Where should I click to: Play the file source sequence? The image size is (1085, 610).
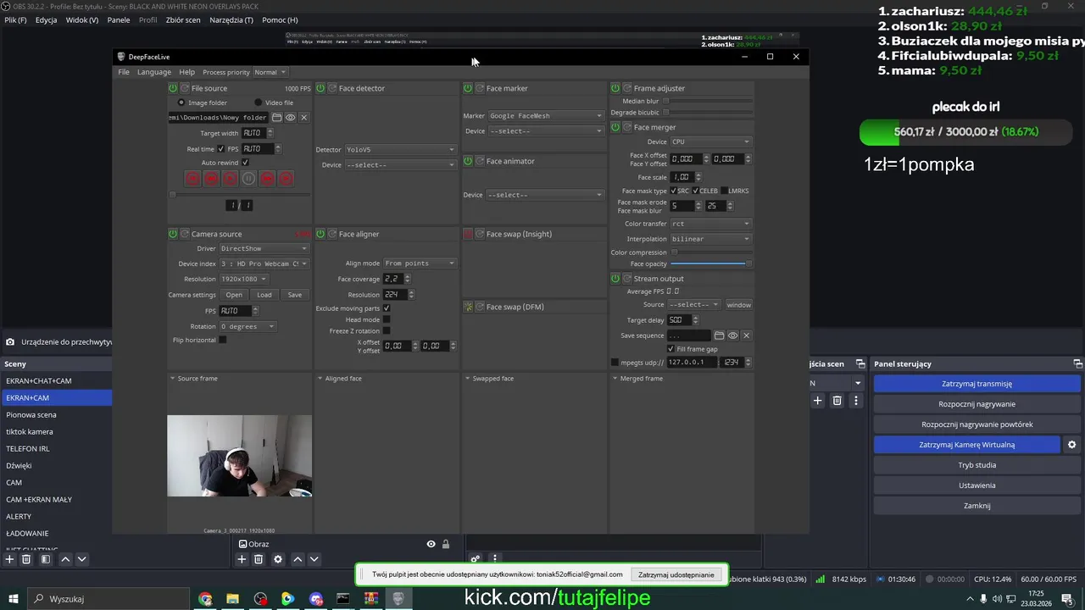pyautogui.click(x=230, y=179)
